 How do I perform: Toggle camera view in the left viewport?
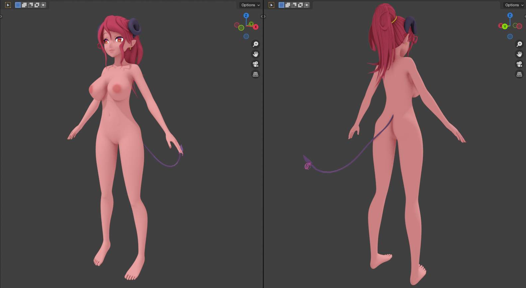pos(256,64)
